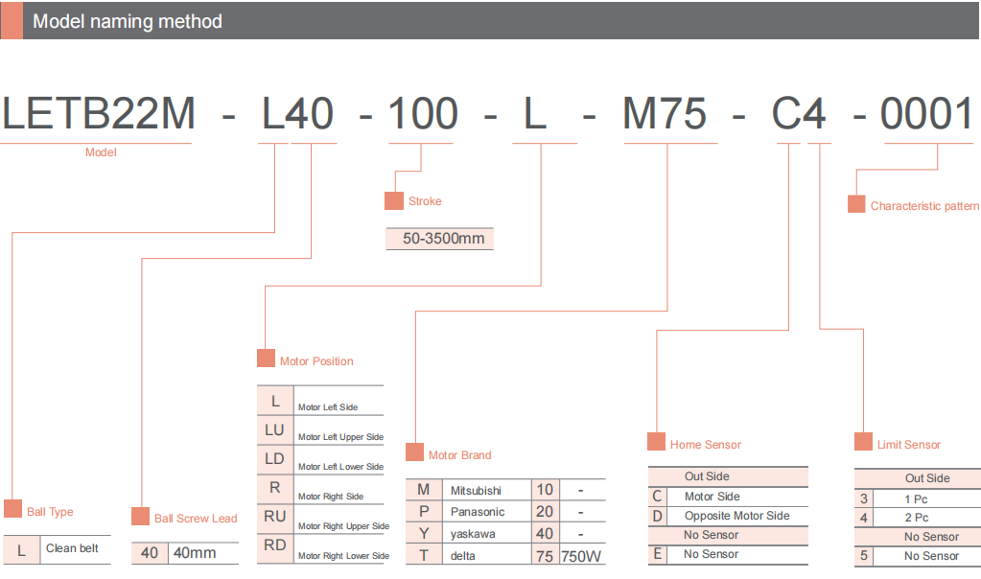This screenshot has height=579, width=981.
Task: Select the 50-3500mm stroke range box
Action: (x=440, y=239)
